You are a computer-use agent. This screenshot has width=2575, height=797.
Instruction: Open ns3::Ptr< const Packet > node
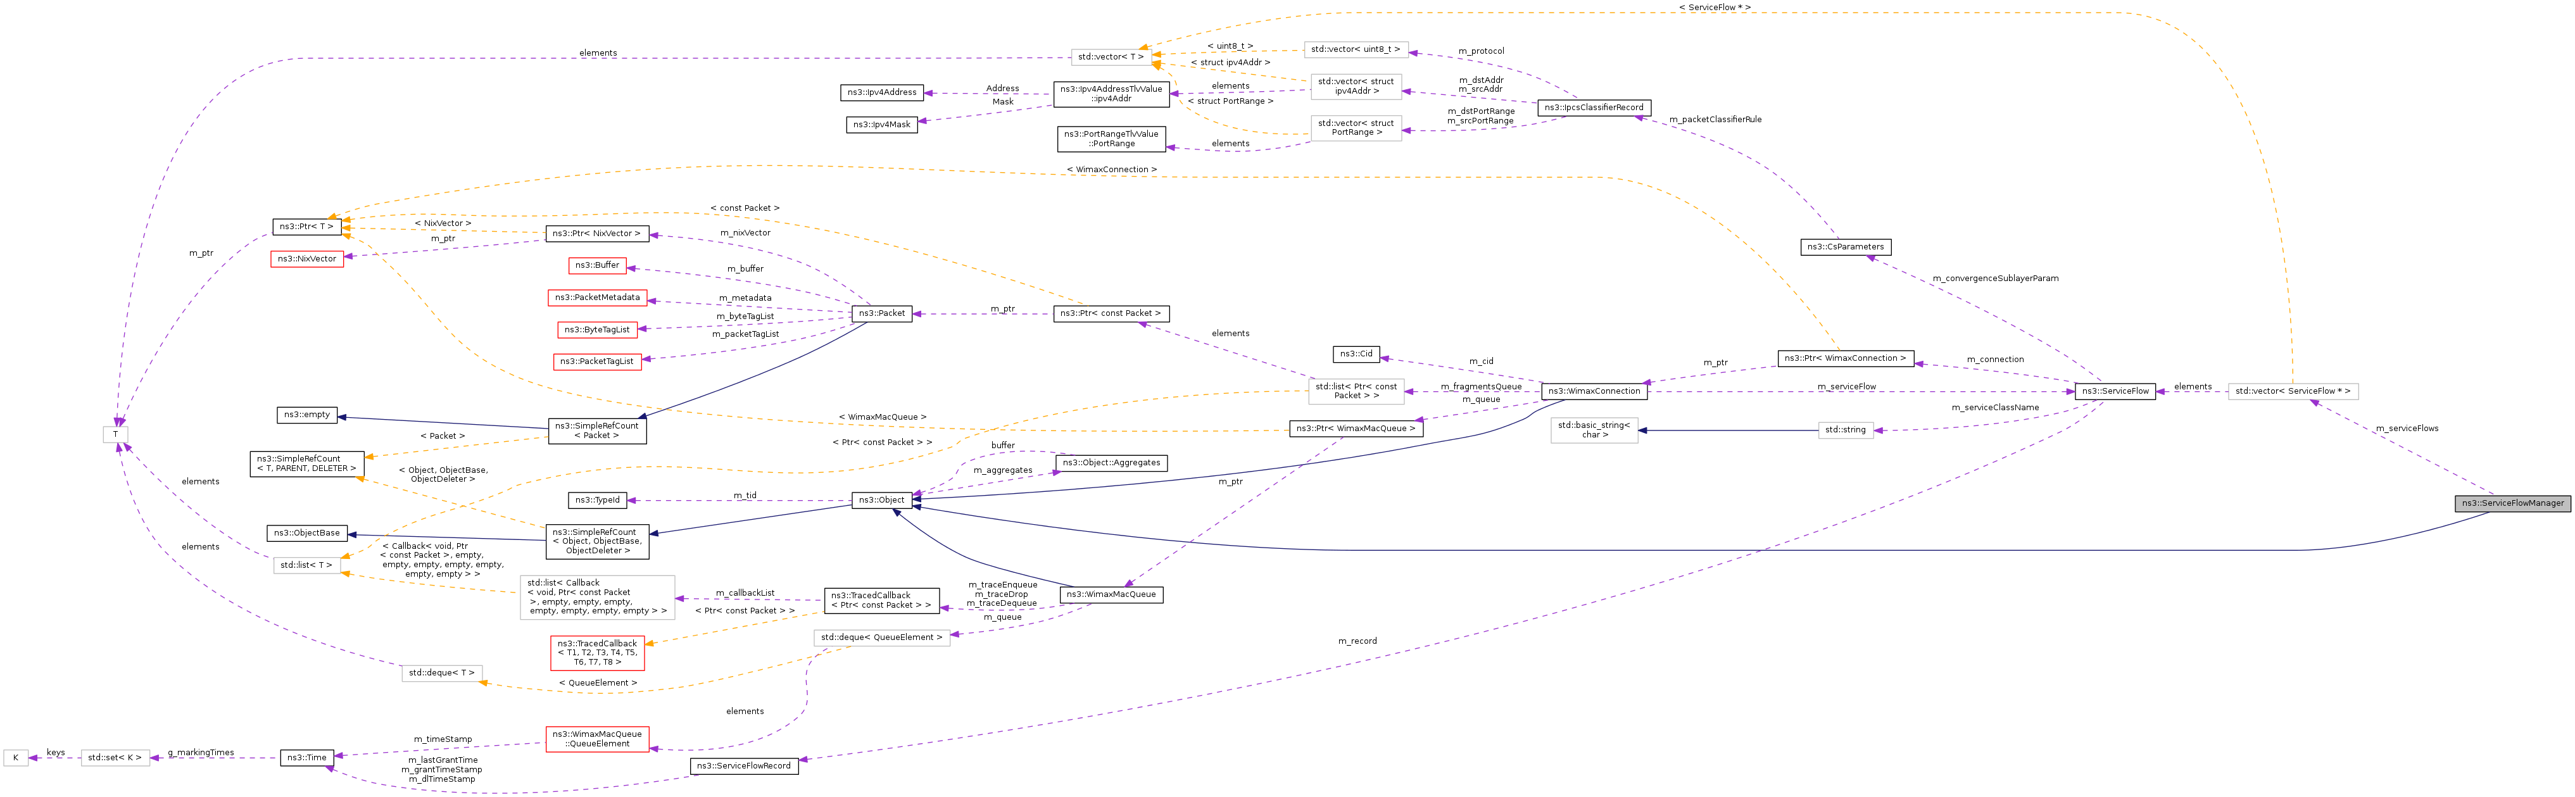pos(1111,313)
